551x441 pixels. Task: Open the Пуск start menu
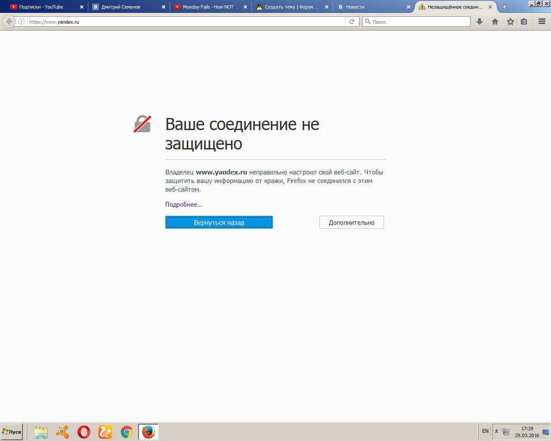pos(12,432)
